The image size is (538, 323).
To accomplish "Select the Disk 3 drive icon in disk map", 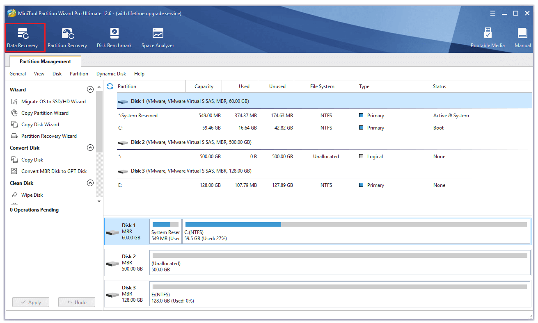I will click(x=112, y=295).
